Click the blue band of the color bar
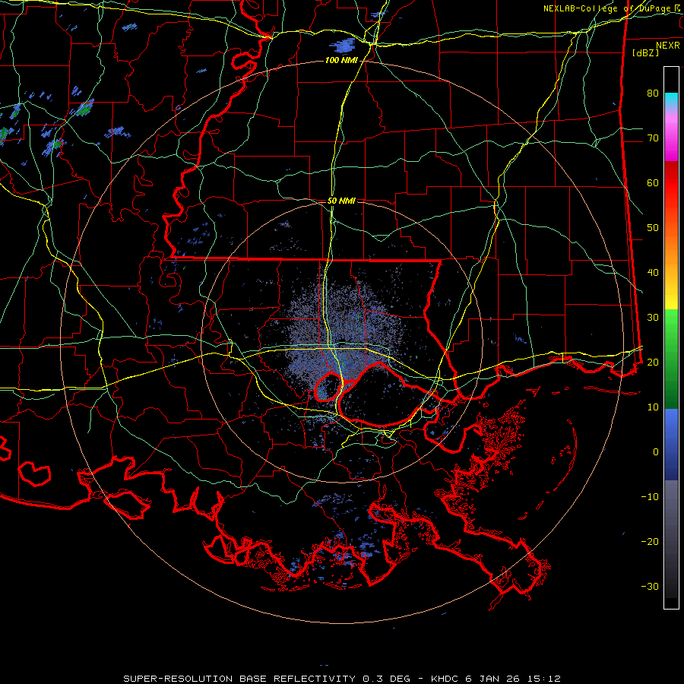 coord(671,445)
